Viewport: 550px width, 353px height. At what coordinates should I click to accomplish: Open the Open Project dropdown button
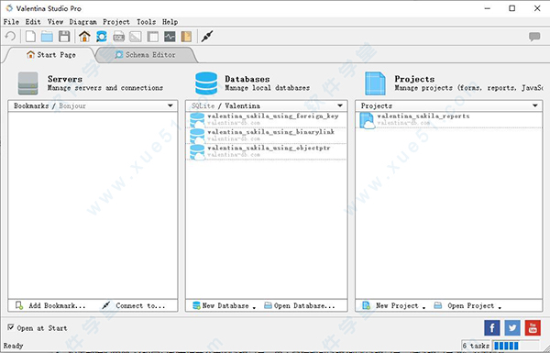pyautogui.click(x=467, y=305)
